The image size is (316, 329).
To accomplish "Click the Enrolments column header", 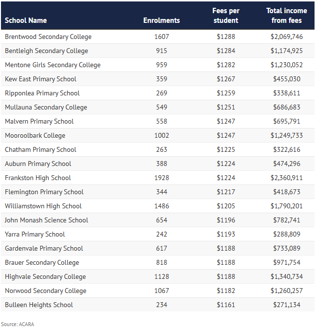I will click(x=162, y=20).
